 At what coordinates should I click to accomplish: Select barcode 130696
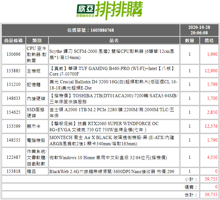(14, 54)
